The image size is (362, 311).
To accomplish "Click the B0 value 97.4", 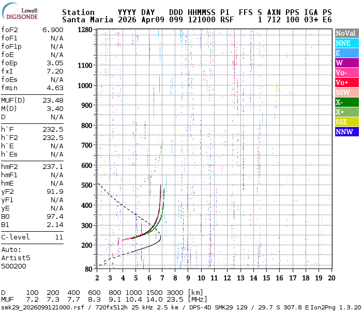I will pos(55,216).
